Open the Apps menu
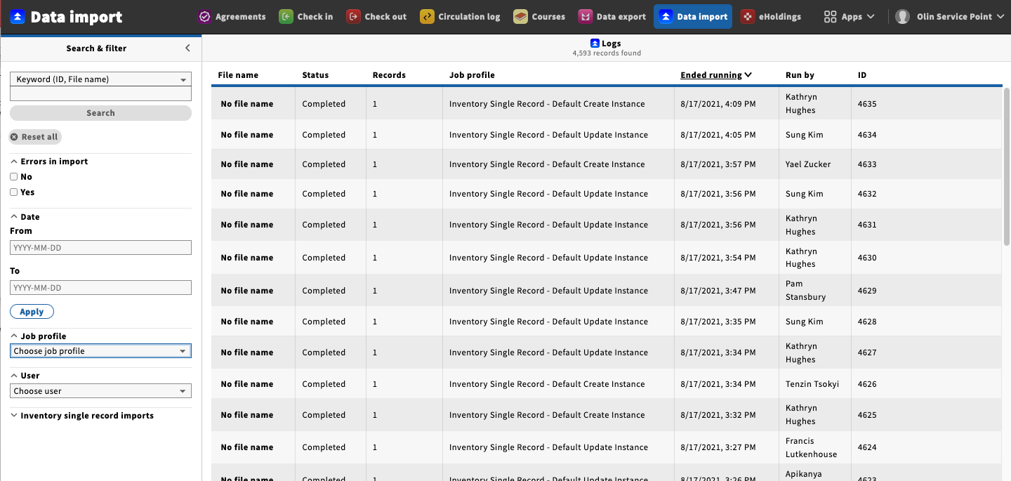1011x481 pixels. (850, 16)
